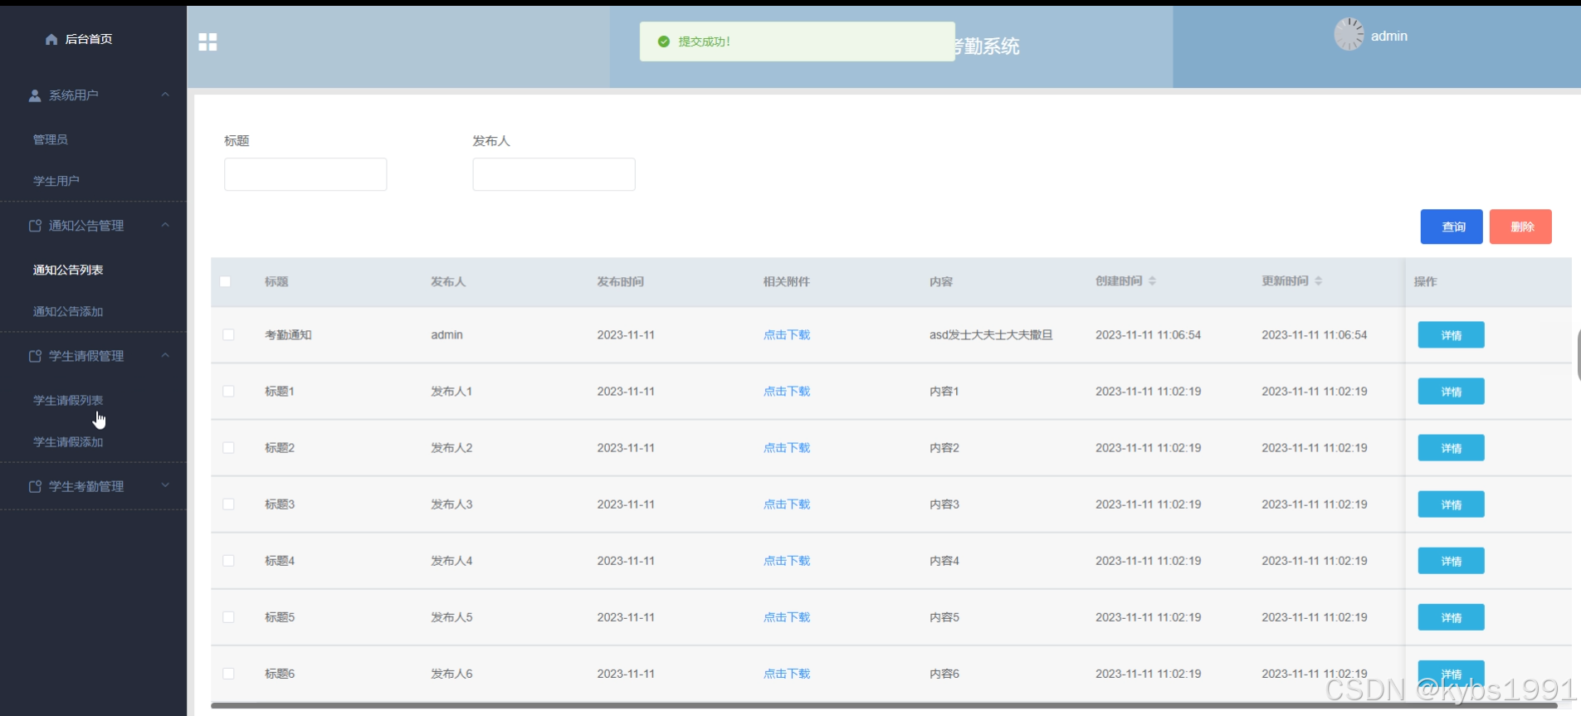1581x716 pixels.
Task: Check the box for row 标题3
Action: pyautogui.click(x=228, y=504)
